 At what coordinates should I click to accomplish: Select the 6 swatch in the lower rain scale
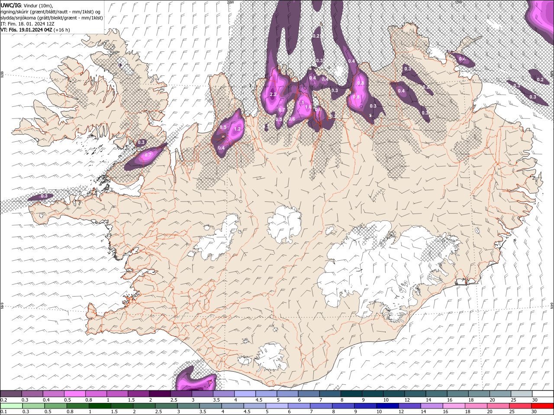point(299,406)
